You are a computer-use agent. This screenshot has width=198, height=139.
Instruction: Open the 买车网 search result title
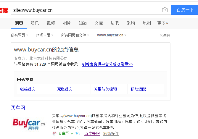coord(18,108)
